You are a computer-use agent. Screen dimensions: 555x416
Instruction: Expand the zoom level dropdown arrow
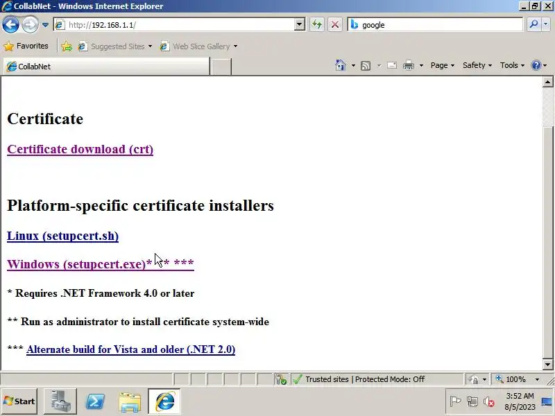coord(537,379)
